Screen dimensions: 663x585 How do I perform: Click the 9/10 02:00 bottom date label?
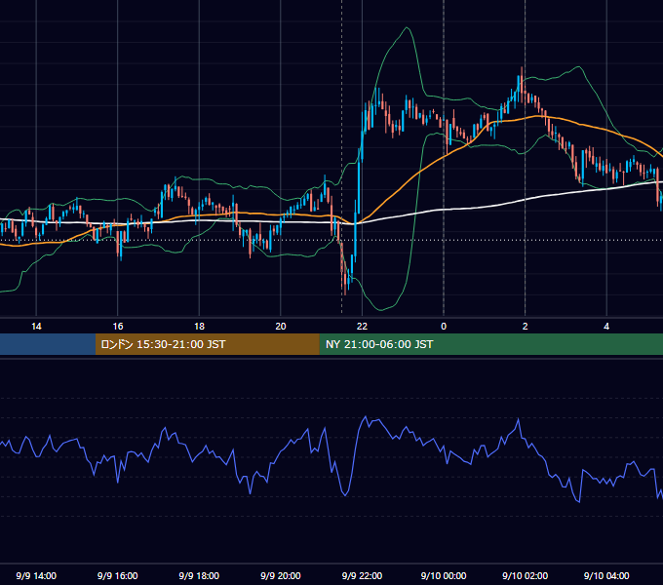point(526,575)
